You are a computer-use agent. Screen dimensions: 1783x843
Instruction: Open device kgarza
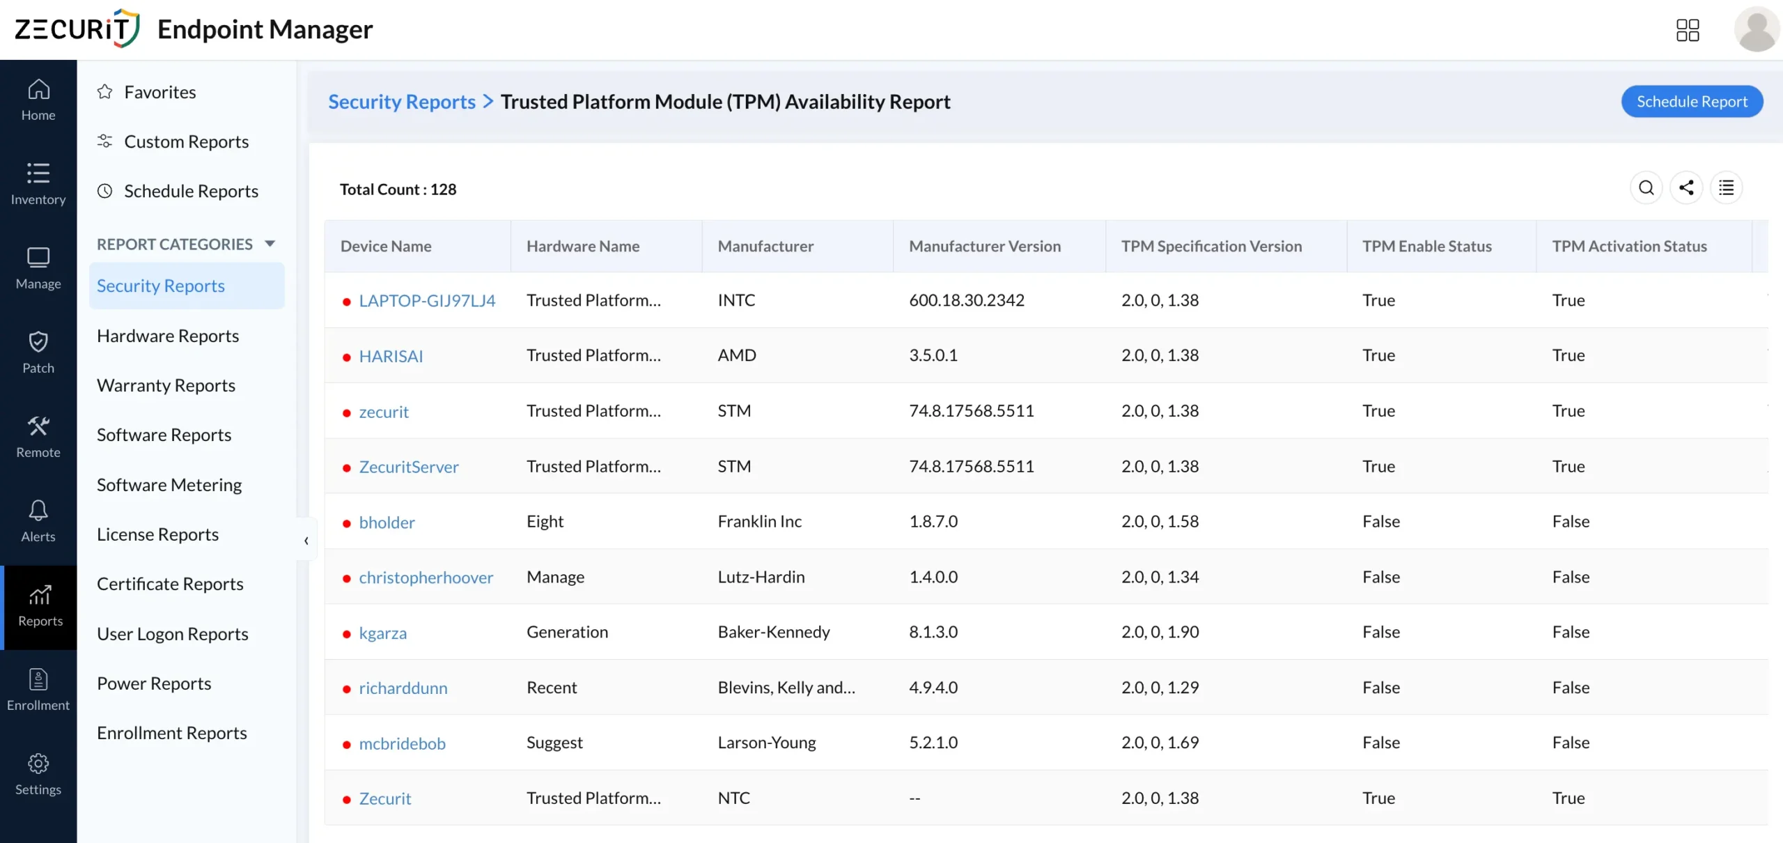coord(382,633)
